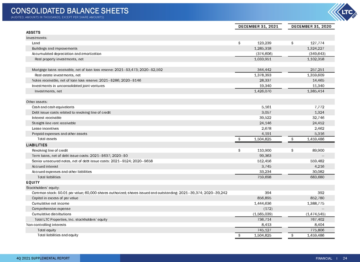Select lease incentives value 2,678

coord(266,128)
